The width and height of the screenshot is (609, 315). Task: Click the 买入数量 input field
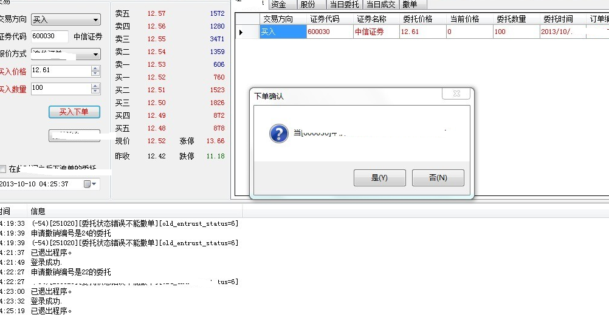(61, 89)
